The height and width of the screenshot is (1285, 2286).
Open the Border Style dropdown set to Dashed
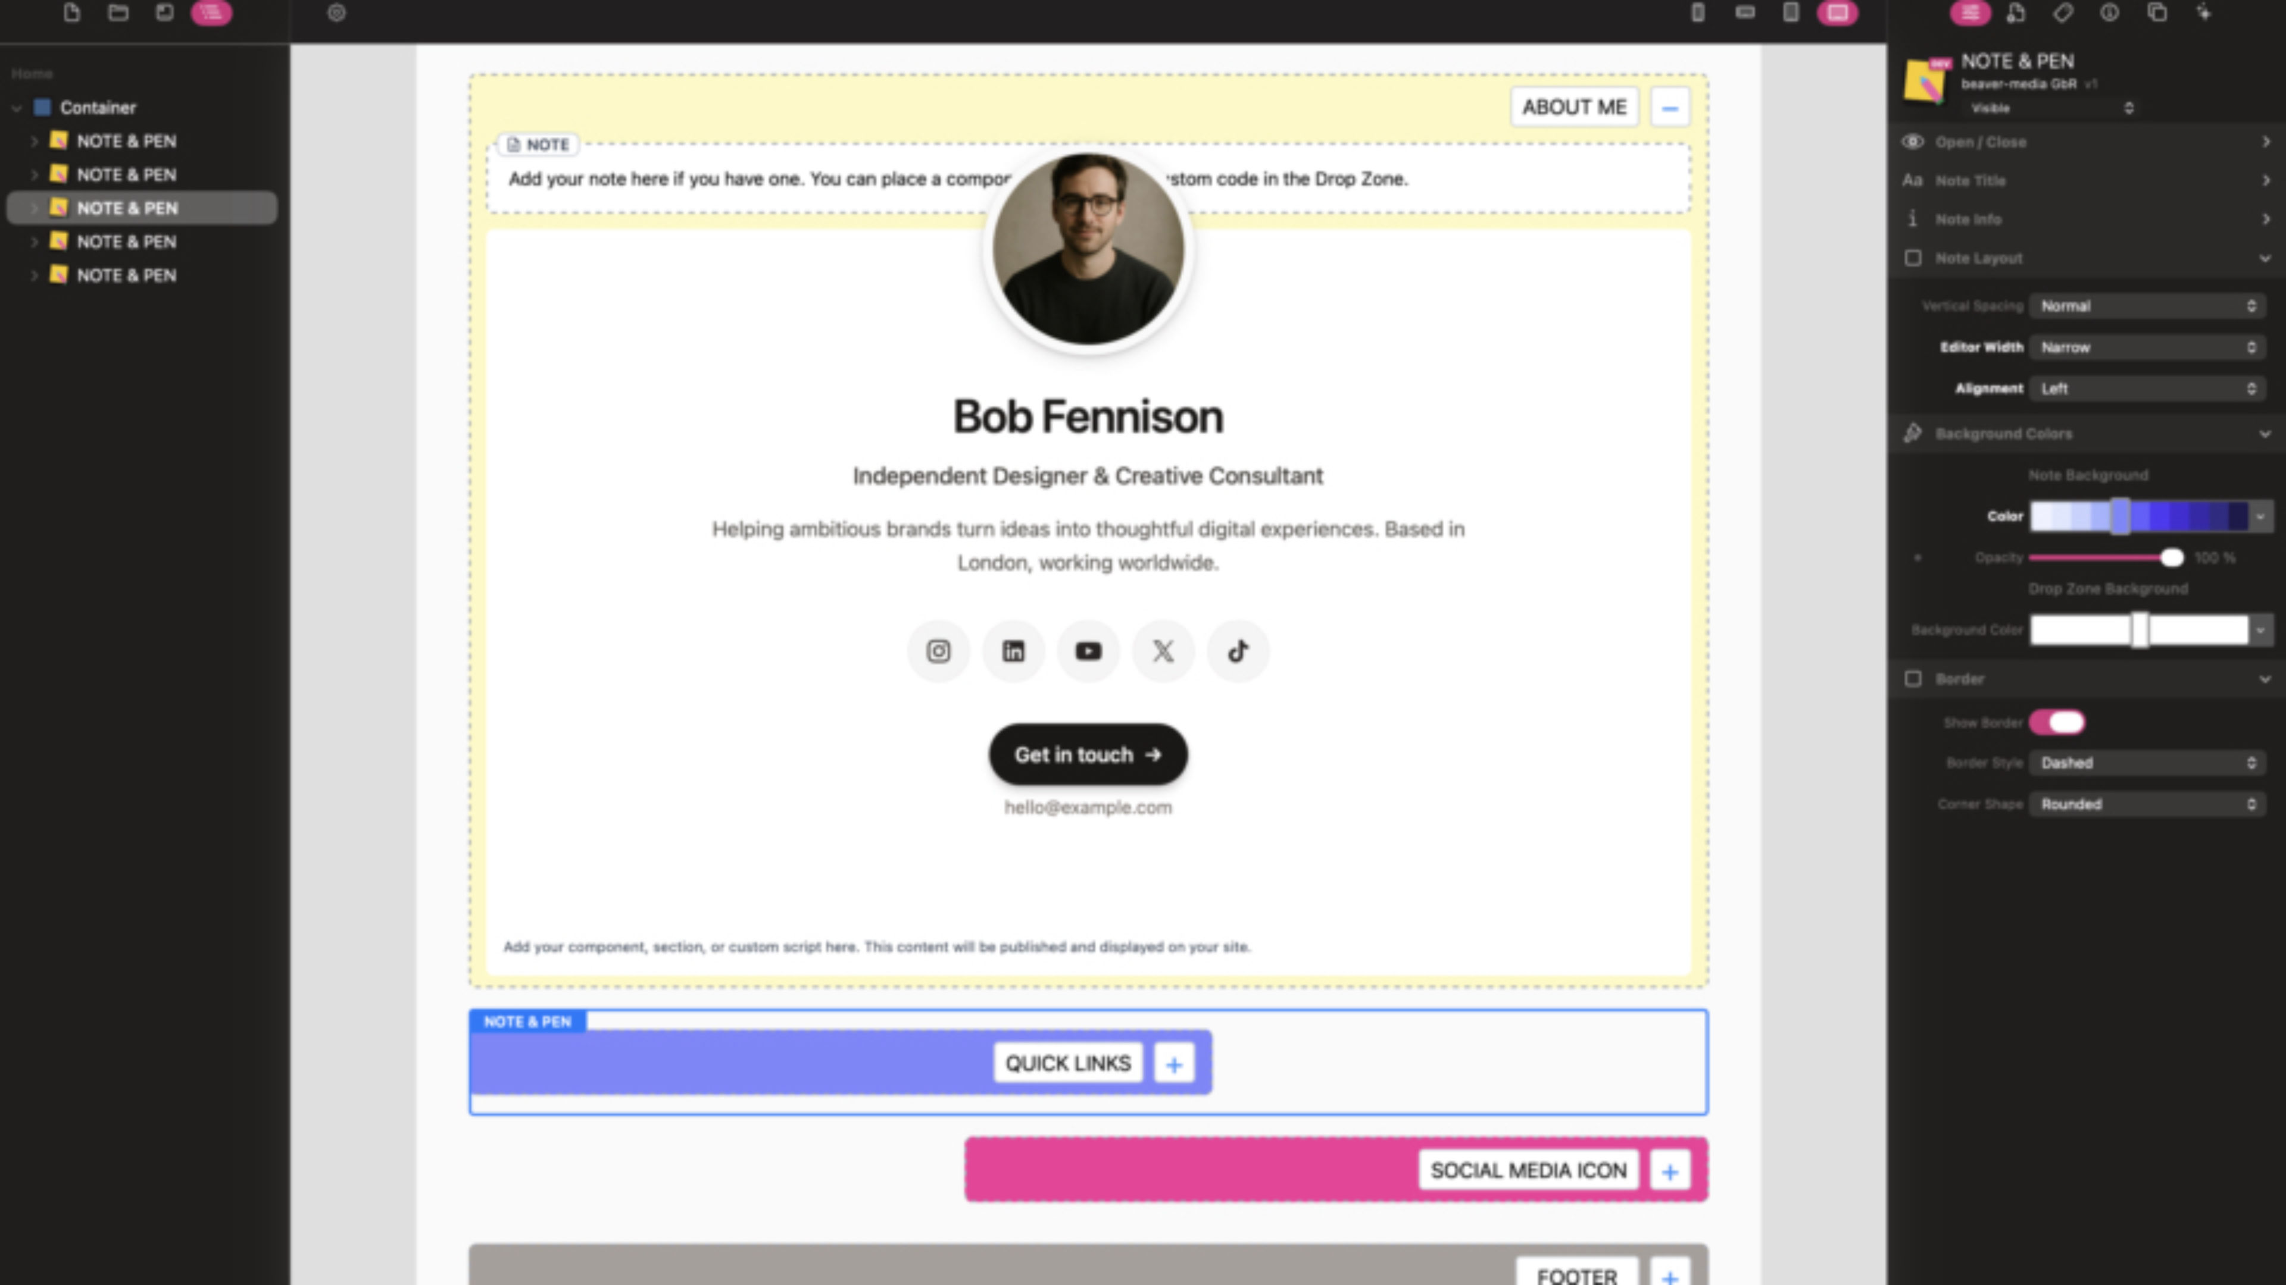[2147, 763]
